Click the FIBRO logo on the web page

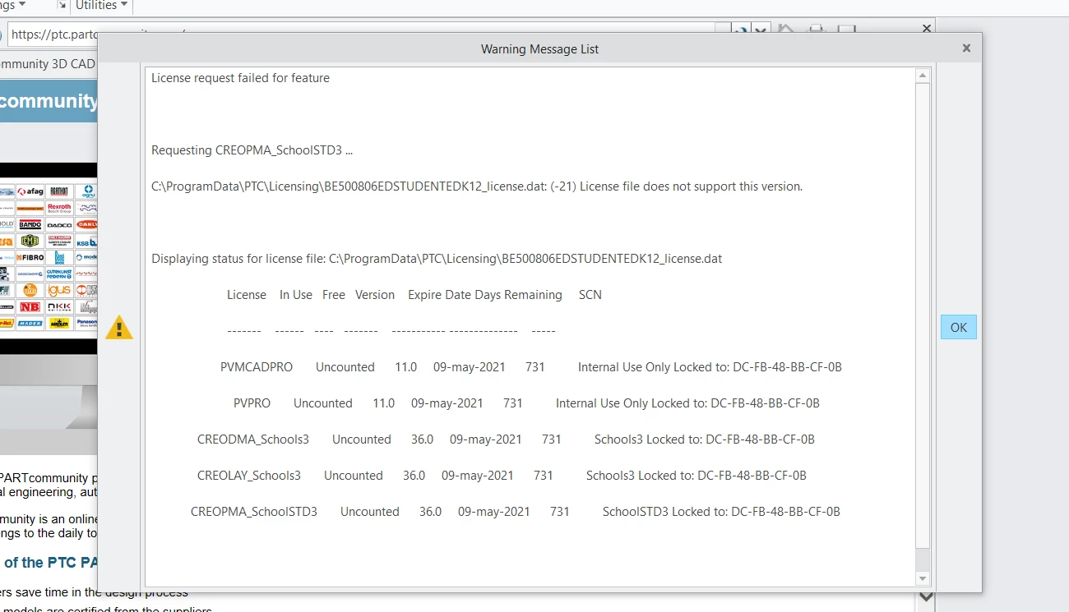[30, 257]
